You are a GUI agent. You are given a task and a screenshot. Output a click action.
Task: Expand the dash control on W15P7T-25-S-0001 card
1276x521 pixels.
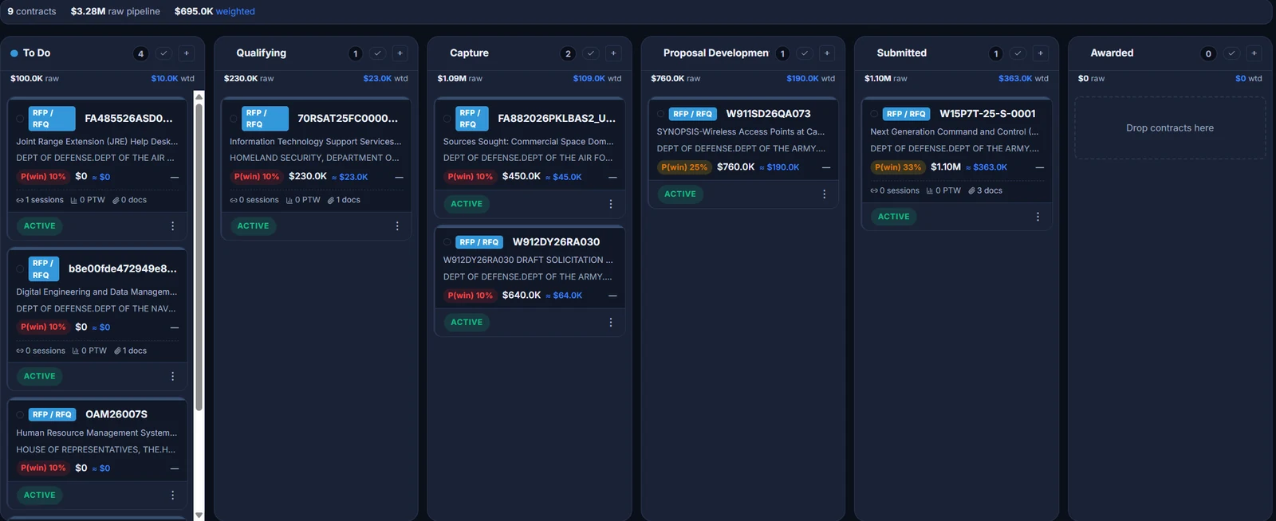pos(1040,167)
